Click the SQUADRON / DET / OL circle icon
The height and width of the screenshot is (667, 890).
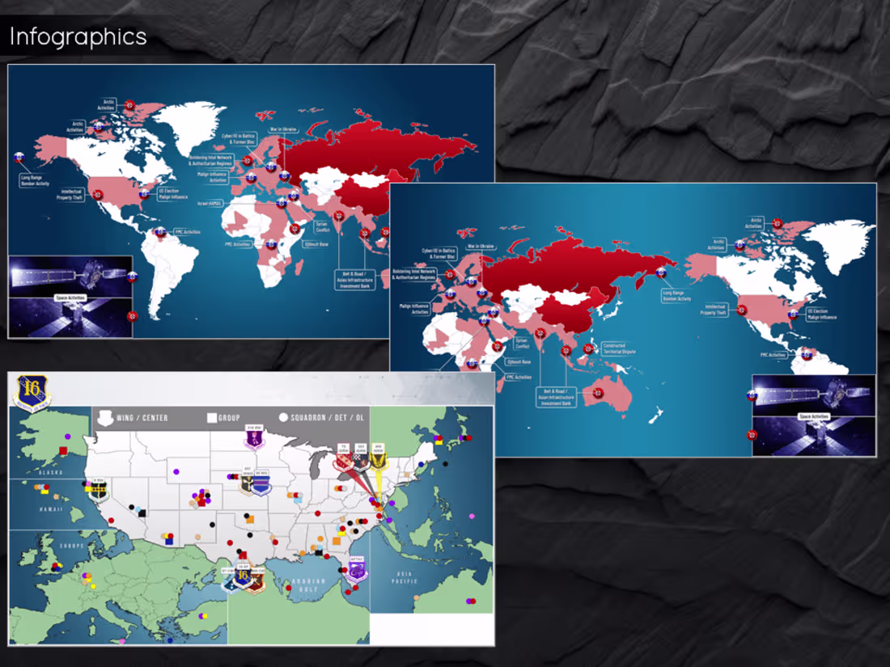[x=284, y=416]
